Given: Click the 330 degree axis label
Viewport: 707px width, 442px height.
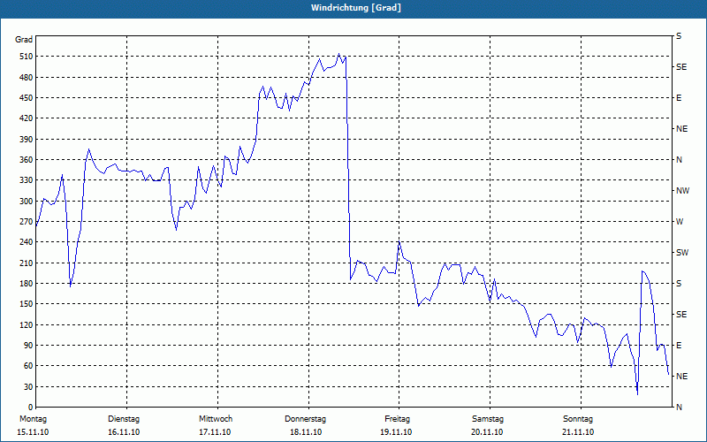Looking at the screenshot, I should pyautogui.click(x=27, y=180).
